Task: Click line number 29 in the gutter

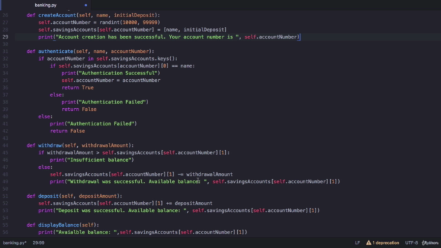Action: (6, 37)
